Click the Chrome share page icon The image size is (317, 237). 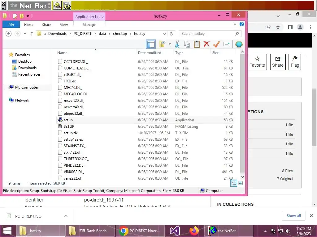(x=268, y=27)
